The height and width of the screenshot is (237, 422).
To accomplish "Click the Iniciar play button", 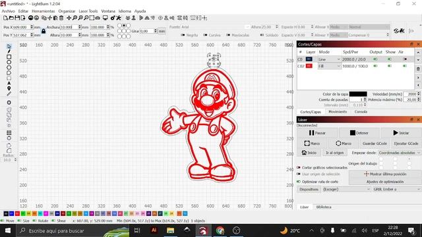I will (x=400, y=133).
